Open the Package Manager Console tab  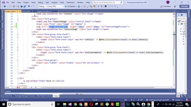click(x=25, y=96)
